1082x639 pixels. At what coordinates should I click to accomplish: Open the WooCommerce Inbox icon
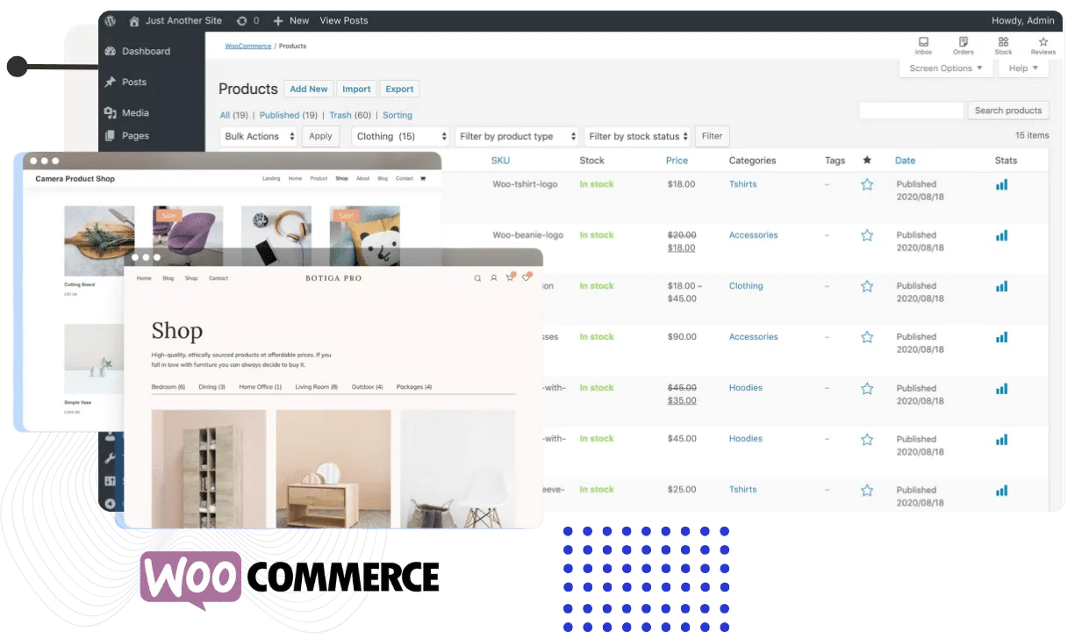click(x=923, y=41)
